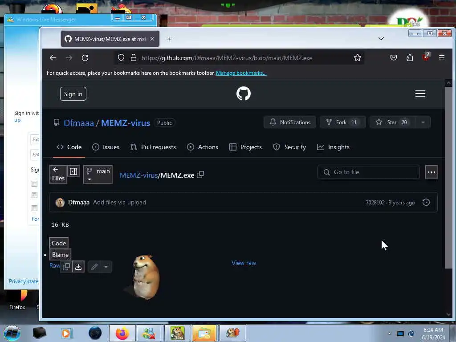Star the repository with Star 20
This screenshot has width=456, height=342.
point(393,122)
